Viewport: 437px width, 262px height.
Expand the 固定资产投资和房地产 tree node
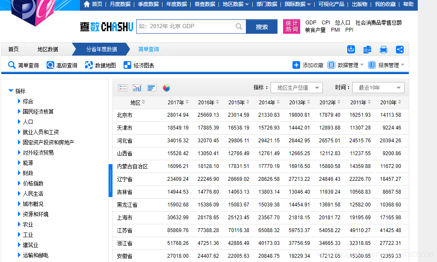tap(19, 142)
